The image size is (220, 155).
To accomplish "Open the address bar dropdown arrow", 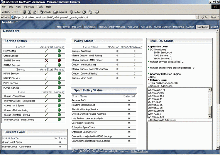I will [x=197, y=17].
